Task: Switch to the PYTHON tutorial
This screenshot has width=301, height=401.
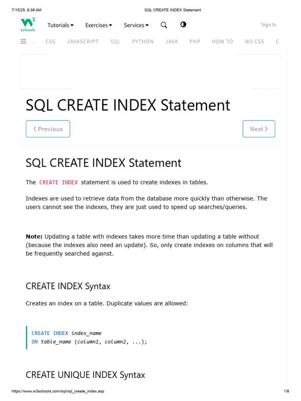Action: (x=143, y=42)
